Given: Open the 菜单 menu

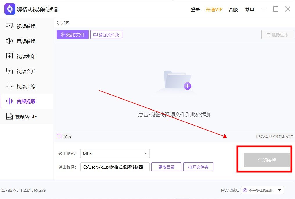Looking at the screenshot, I should (x=249, y=9).
